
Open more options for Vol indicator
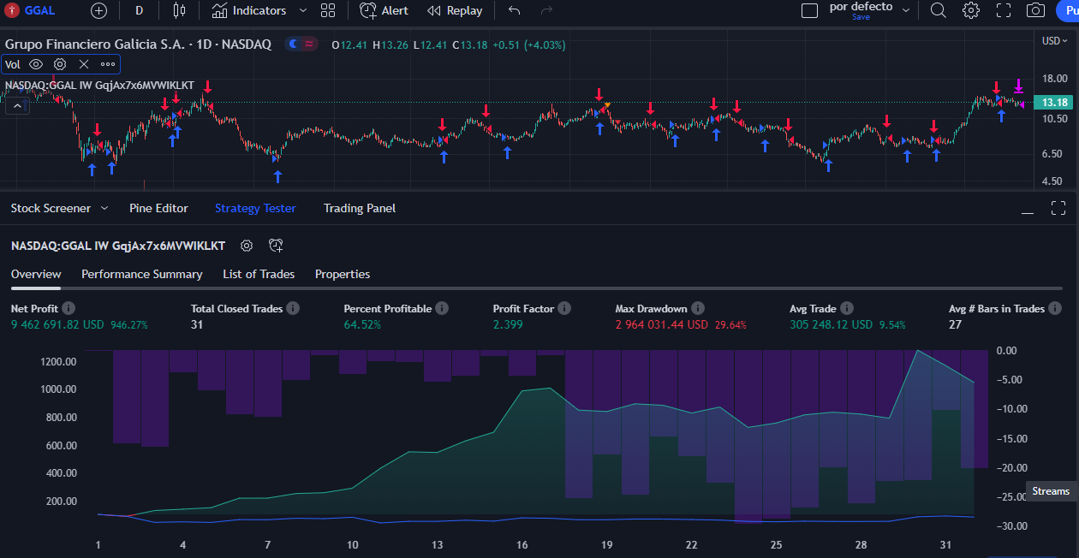pyautogui.click(x=108, y=64)
